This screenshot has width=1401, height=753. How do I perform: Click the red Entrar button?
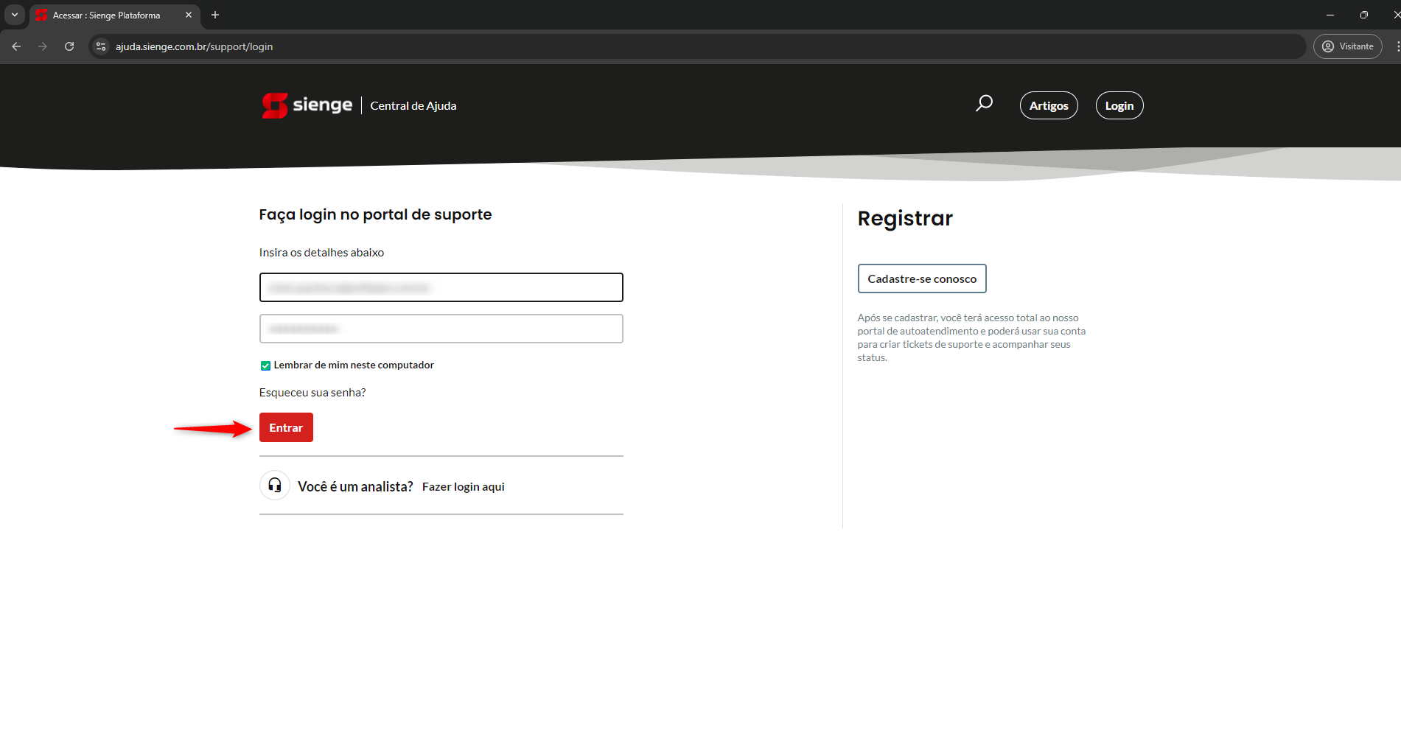(286, 427)
